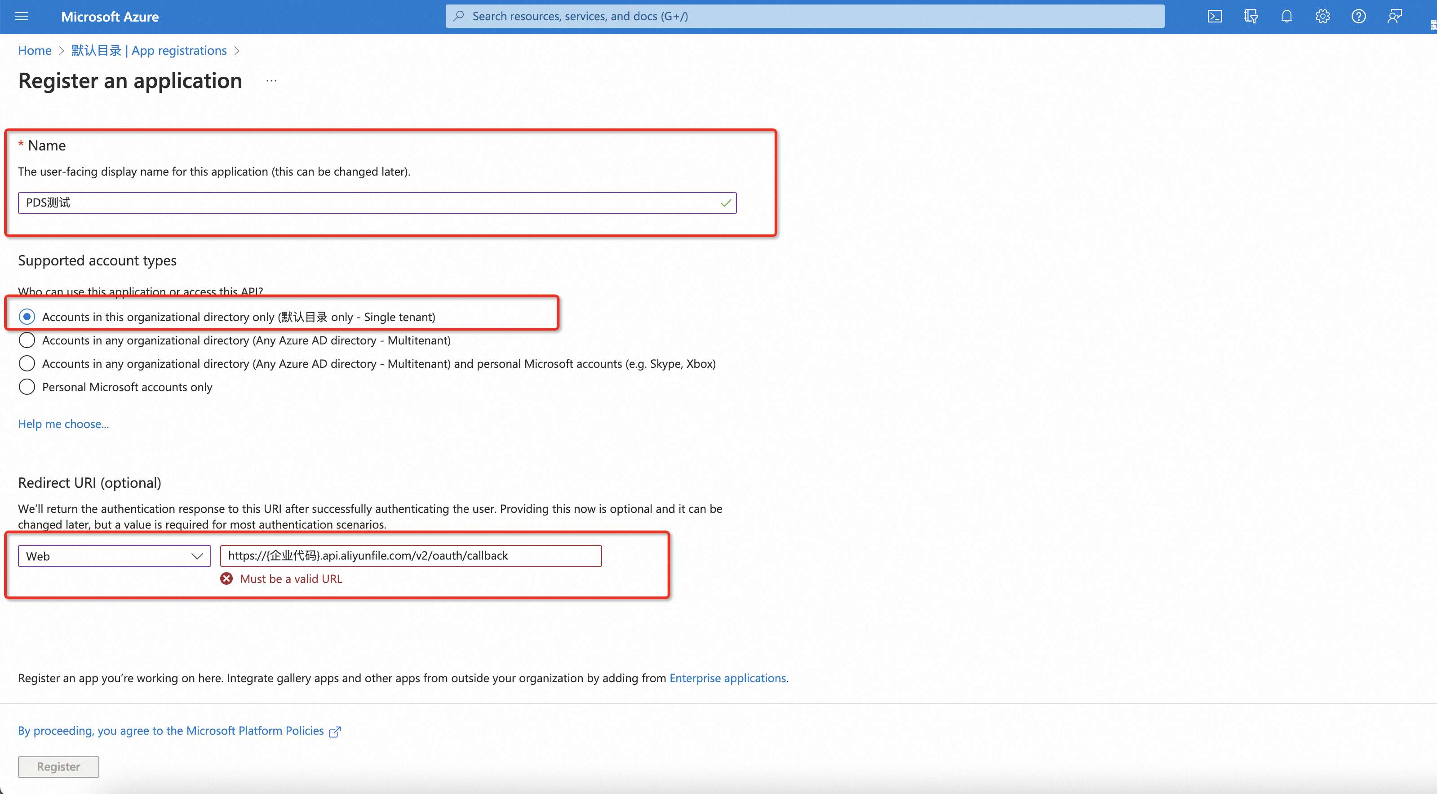The image size is (1437, 794).
Task: Launch Cloud Shell from top bar
Action: pos(1215,16)
